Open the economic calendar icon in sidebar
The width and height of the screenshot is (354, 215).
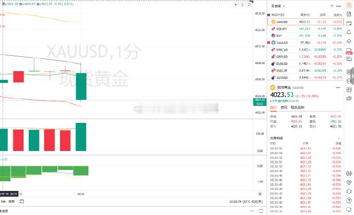[x=349, y=23]
